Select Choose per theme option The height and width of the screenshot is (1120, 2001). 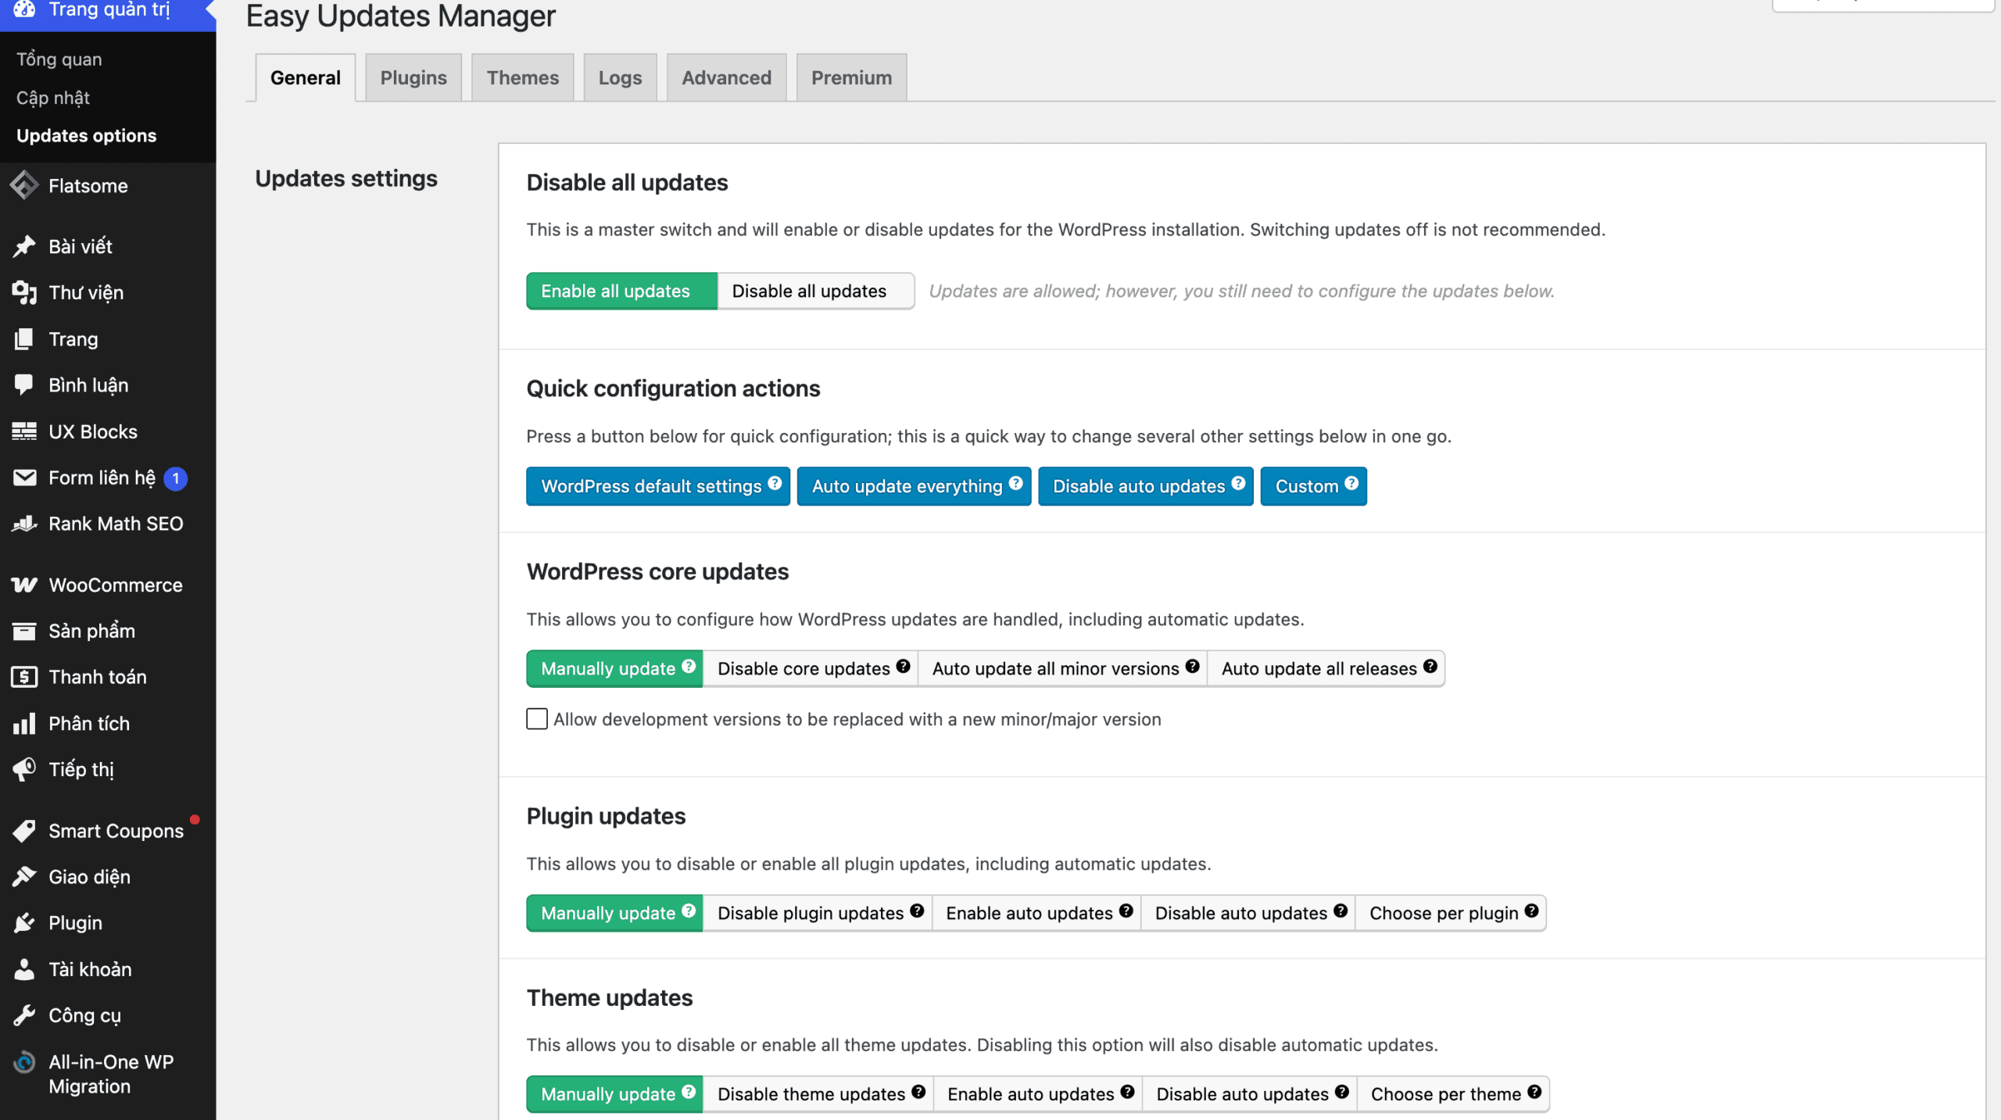point(1453,1094)
